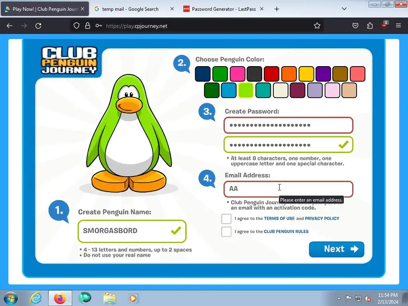
Task: Open the media player taskbar icon
Action: point(134,298)
